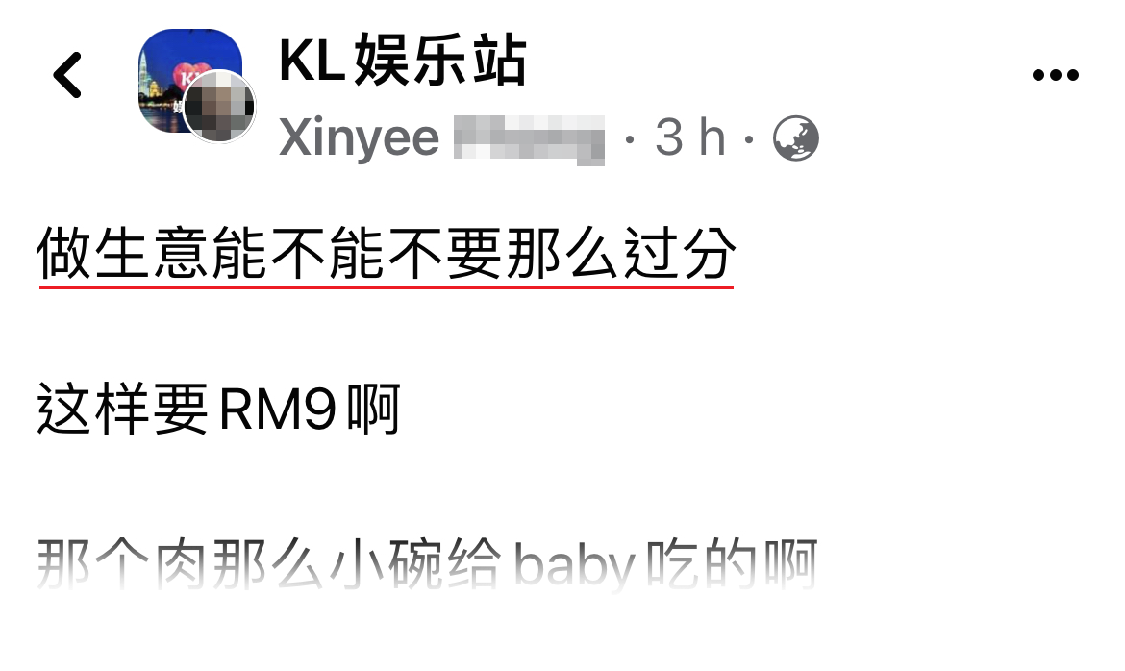Tap the faded line about baby 吃的啊
The height and width of the screenshot is (671, 1125).
coord(427,564)
